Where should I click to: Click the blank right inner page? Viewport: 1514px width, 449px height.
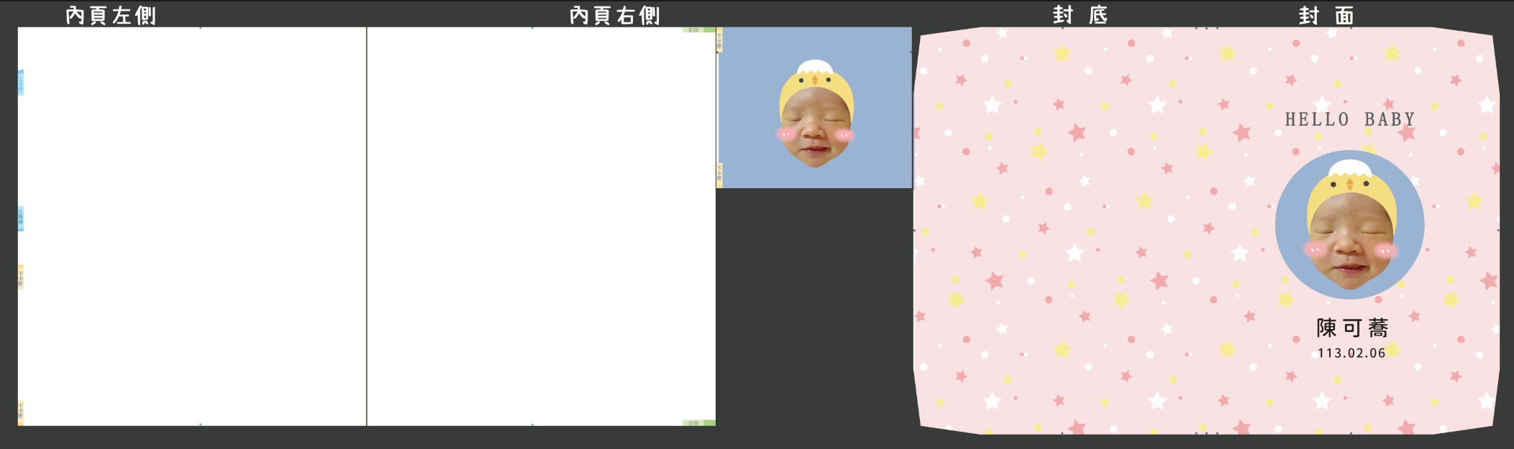click(541, 226)
